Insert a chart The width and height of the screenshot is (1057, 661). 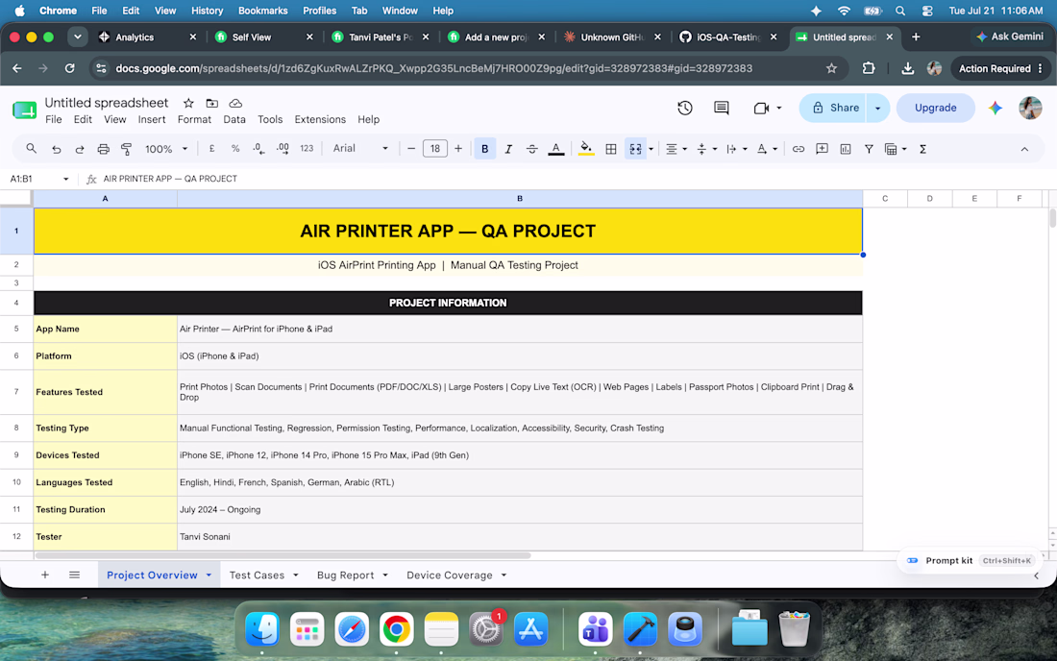[846, 149]
